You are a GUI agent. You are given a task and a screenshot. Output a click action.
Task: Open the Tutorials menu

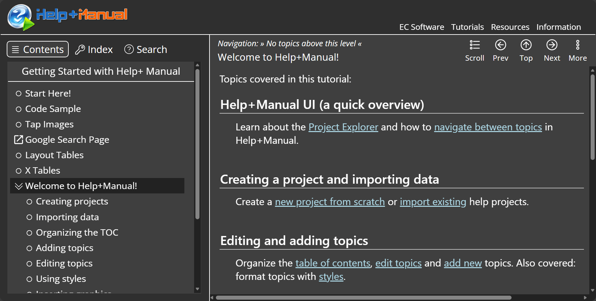tap(467, 27)
